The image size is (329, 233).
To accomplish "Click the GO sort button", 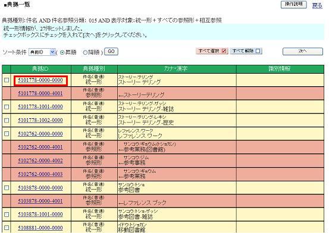I will (x=111, y=51).
